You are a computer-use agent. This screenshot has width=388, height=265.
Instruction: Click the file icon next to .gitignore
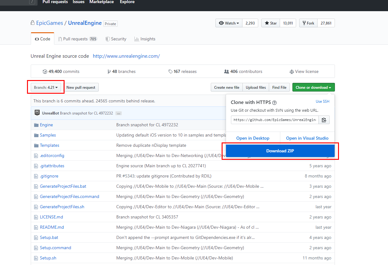[36, 176]
